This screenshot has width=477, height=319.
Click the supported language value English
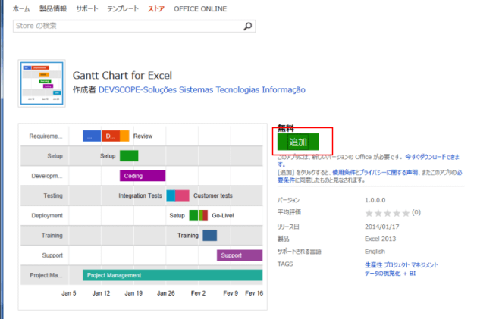pyautogui.click(x=375, y=252)
